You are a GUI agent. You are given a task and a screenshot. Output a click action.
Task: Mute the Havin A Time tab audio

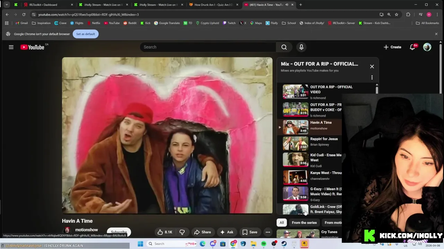pyautogui.click(x=287, y=5)
